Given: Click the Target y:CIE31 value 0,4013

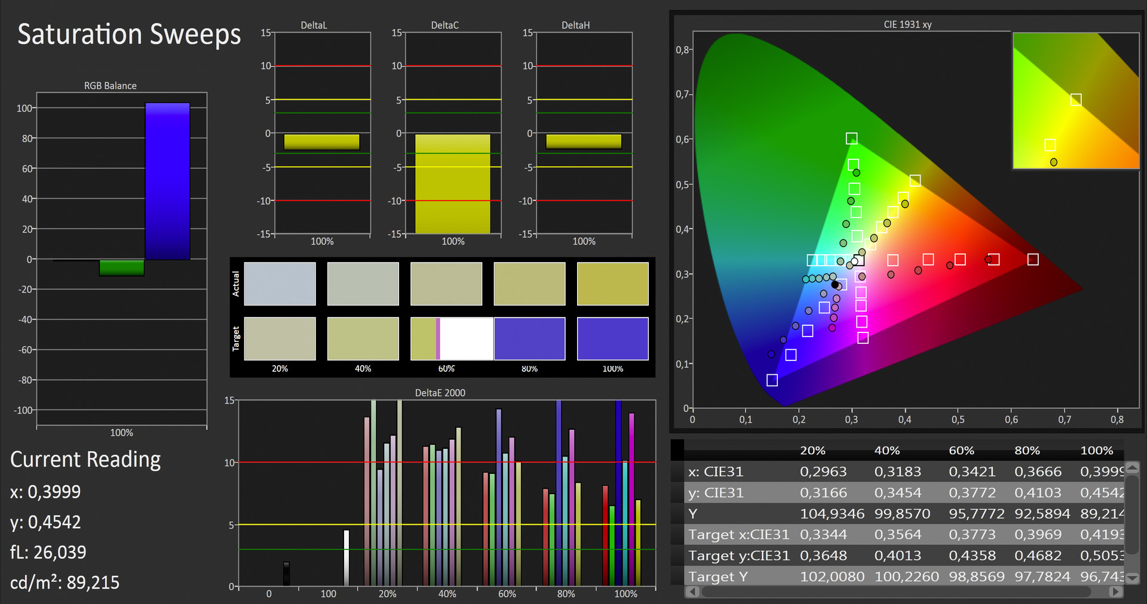Looking at the screenshot, I should 898,556.
